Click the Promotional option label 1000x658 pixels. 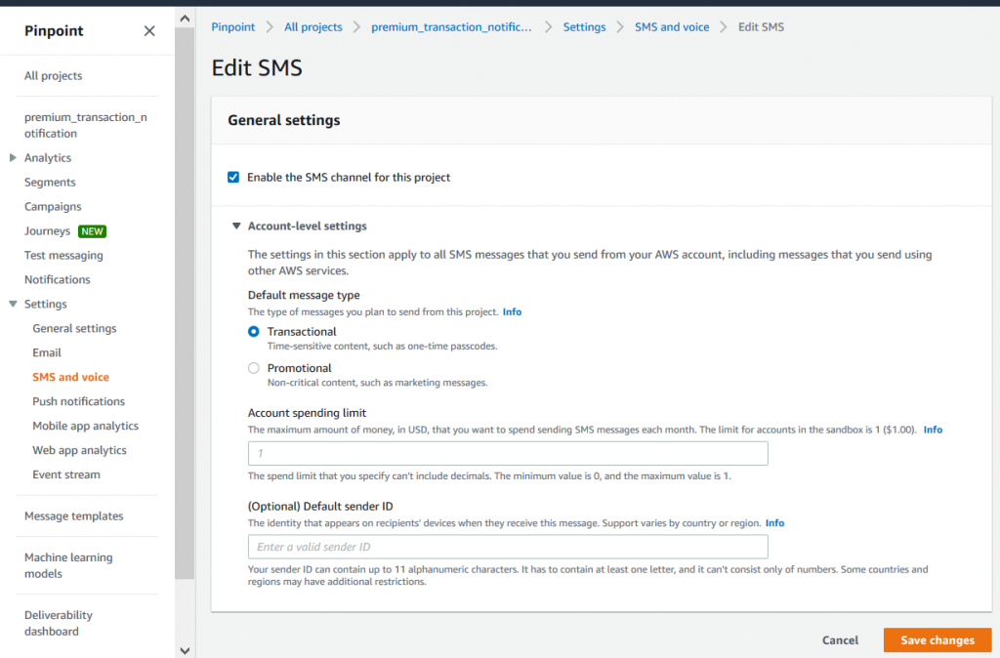[299, 368]
